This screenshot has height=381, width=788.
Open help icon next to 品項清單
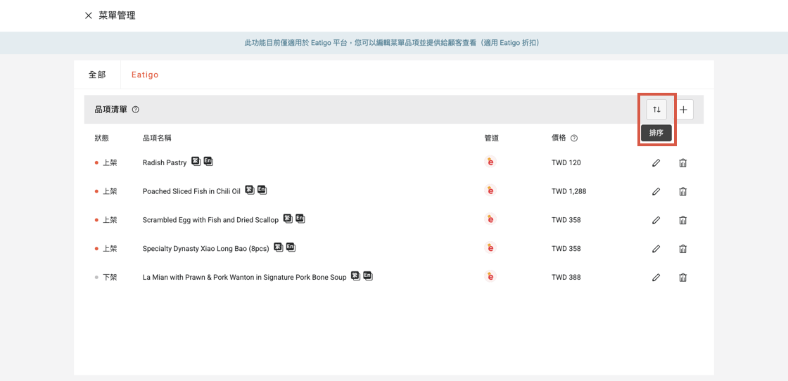tap(136, 110)
